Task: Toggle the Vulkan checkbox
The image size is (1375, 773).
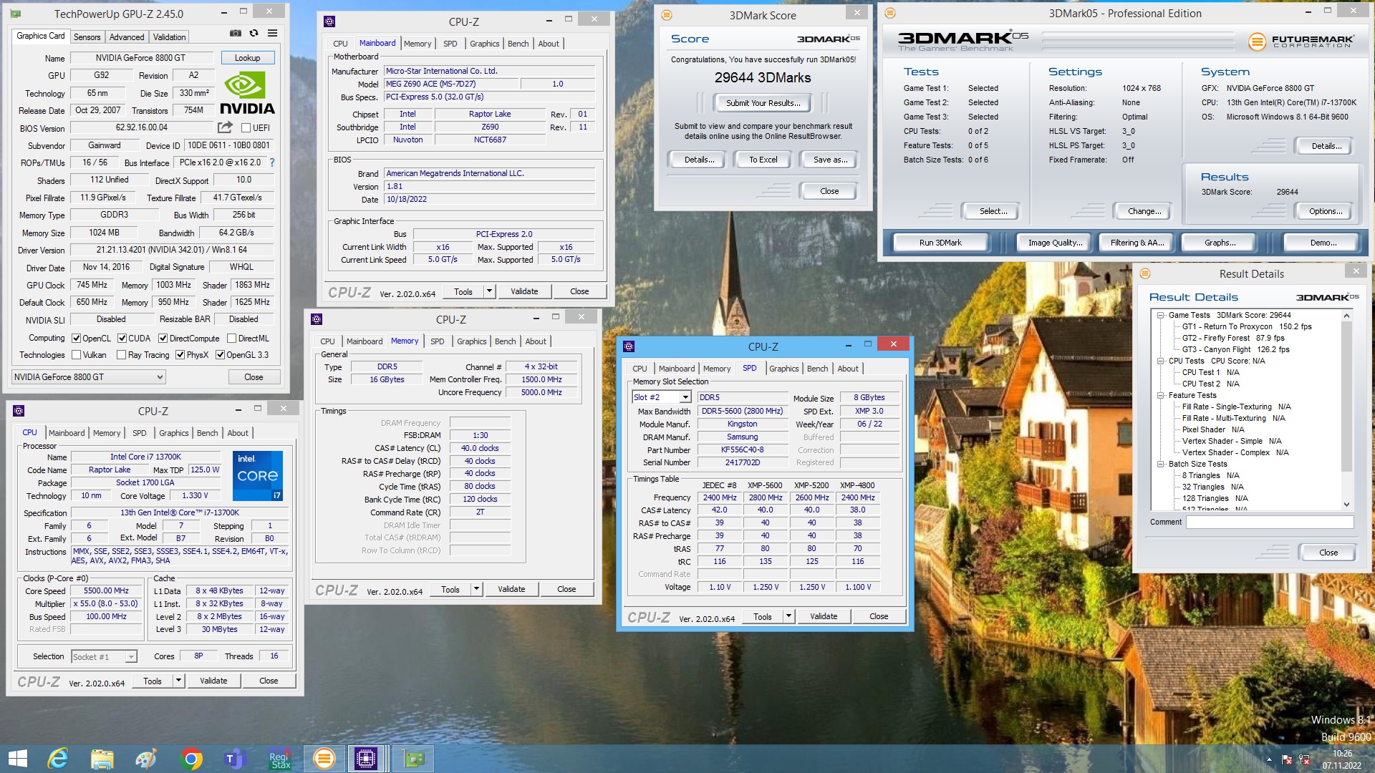Action: [x=77, y=354]
